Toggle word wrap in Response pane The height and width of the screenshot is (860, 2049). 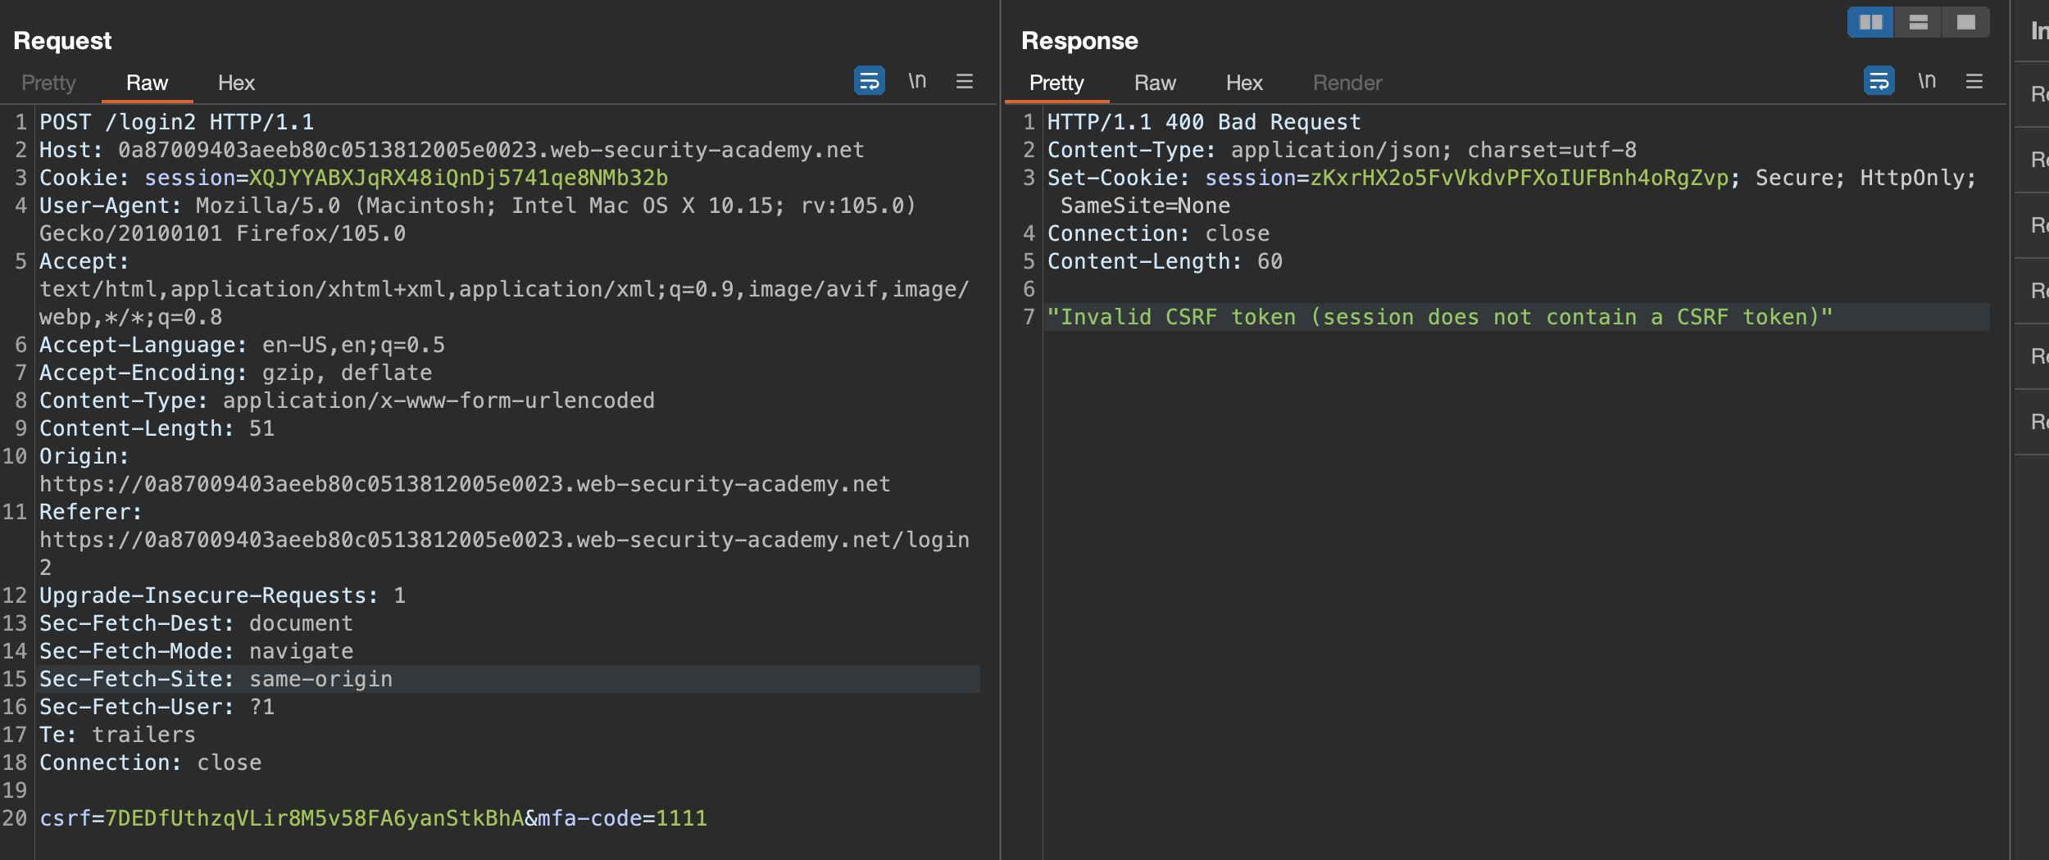pyautogui.click(x=1879, y=81)
